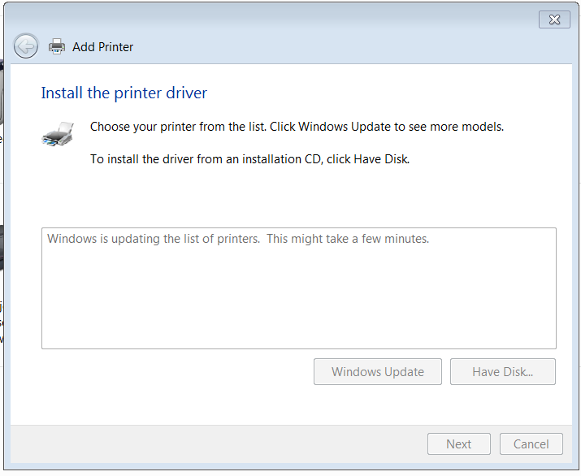Viewport: 581px width, 476px height.
Task: Click the back arrow button
Action: tap(26, 46)
